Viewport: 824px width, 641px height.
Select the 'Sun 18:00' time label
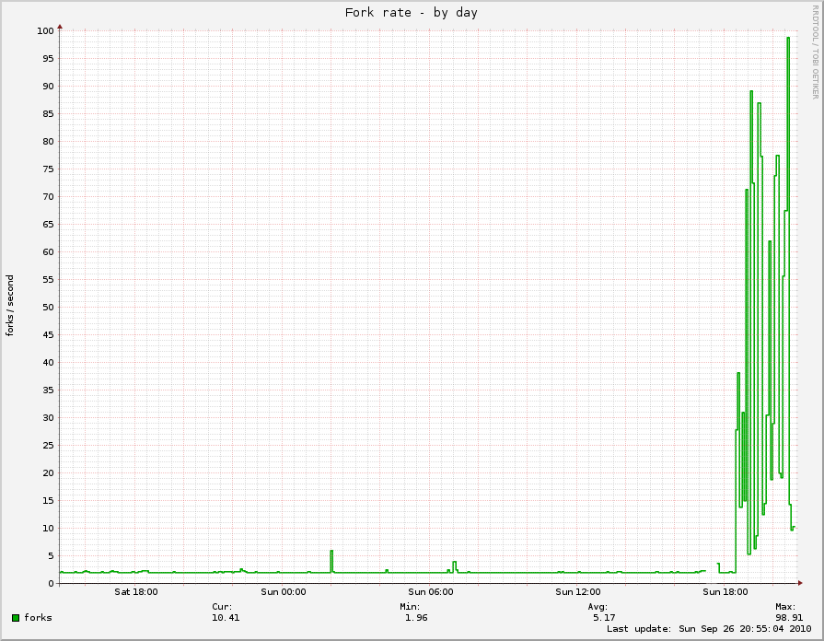pyautogui.click(x=725, y=591)
